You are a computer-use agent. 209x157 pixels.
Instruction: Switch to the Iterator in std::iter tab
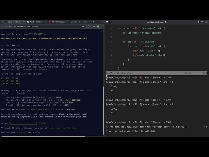(35, 22)
